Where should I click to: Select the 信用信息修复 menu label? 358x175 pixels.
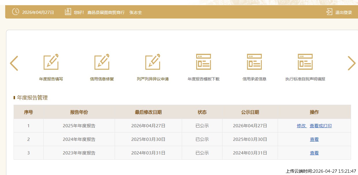[x=102, y=79]
